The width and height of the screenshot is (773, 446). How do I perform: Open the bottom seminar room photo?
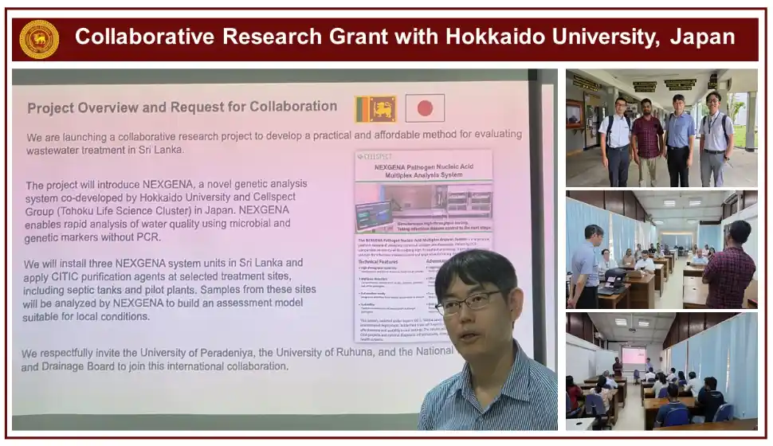point(661,371)
